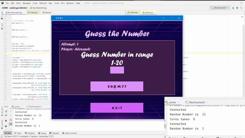Click the PyCharm logo icon in title bar
The width and height of the screenshot is (245, 138).
coord(2,3)
